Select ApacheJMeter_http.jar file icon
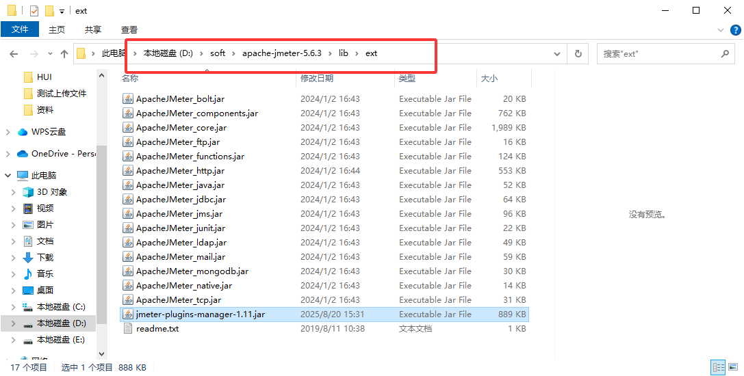This screenshot has width=744, height=376. click(127, 170)
